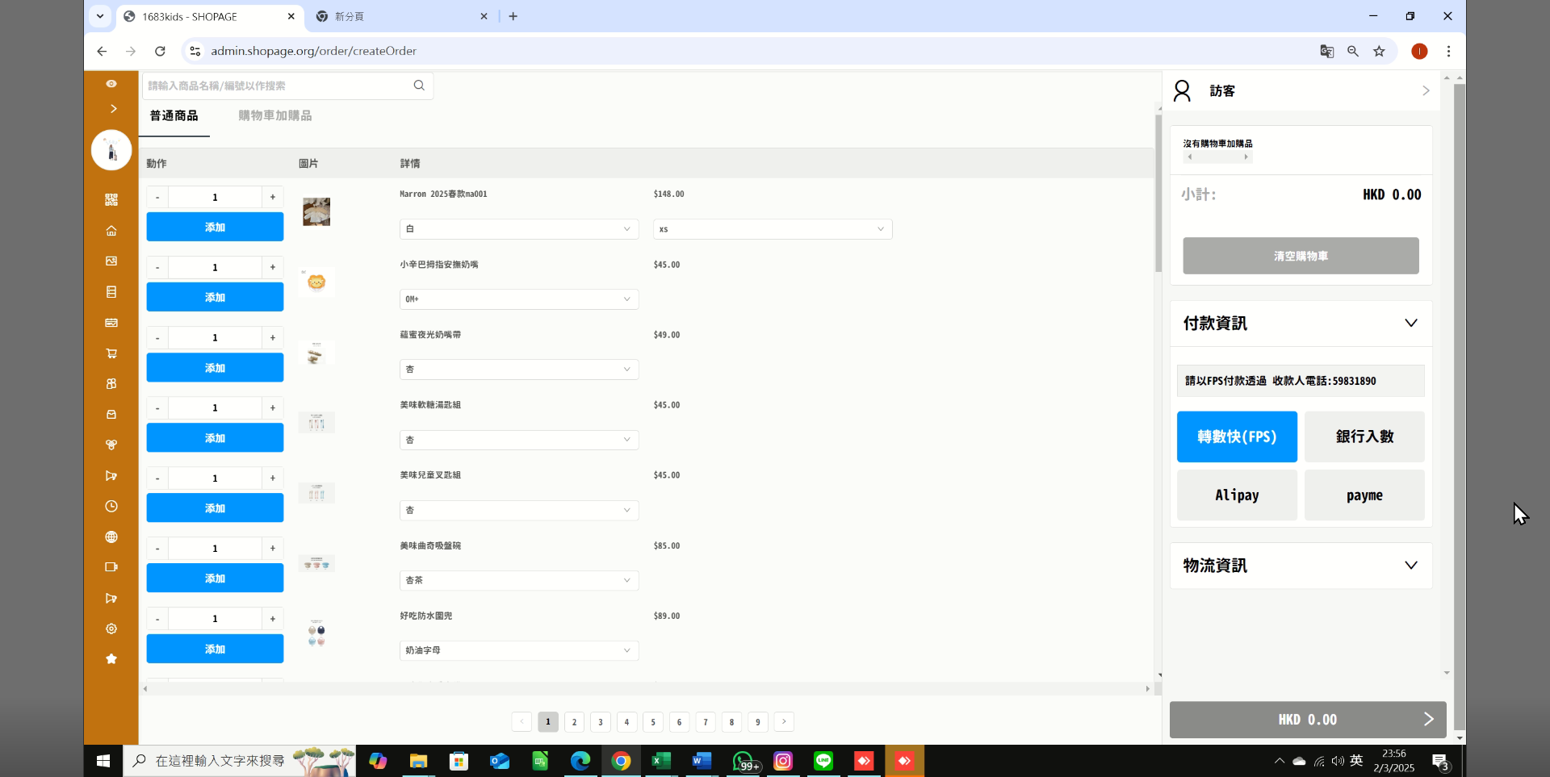
Task: Open the settings gear icon in the sidebar
Action: pos(111,629)
